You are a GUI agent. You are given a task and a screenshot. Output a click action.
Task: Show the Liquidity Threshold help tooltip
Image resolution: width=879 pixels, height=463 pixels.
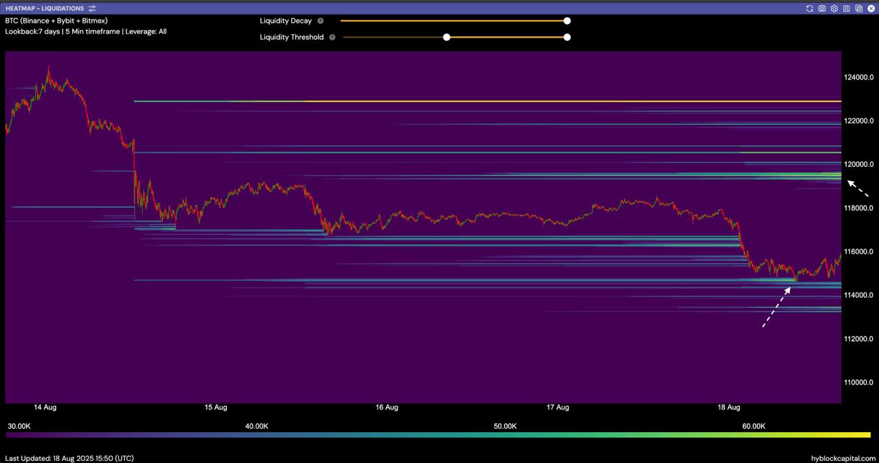[332, 37]
